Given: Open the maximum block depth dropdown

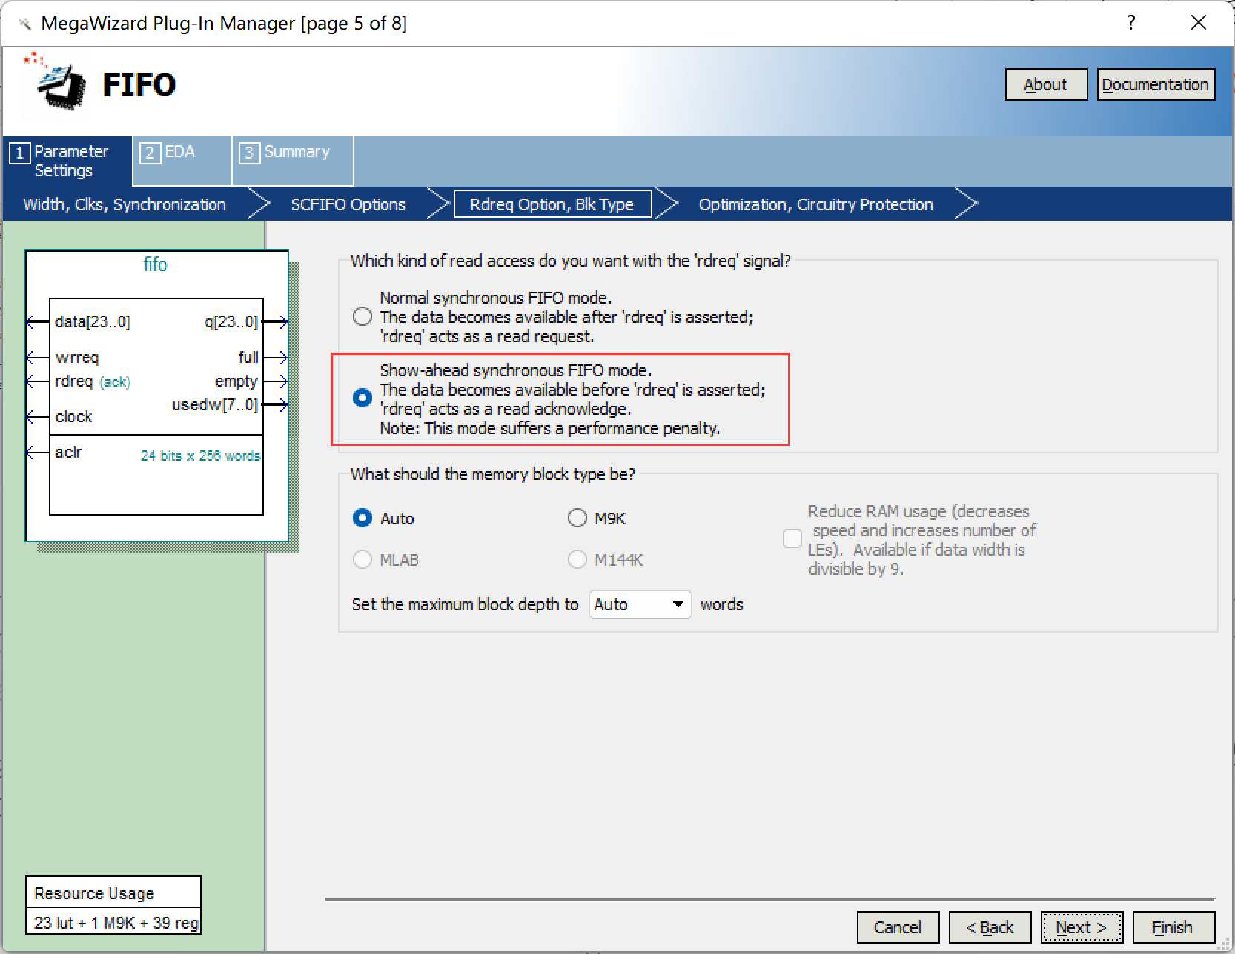Looking at the screenshot, I should [x=640, y=604].
